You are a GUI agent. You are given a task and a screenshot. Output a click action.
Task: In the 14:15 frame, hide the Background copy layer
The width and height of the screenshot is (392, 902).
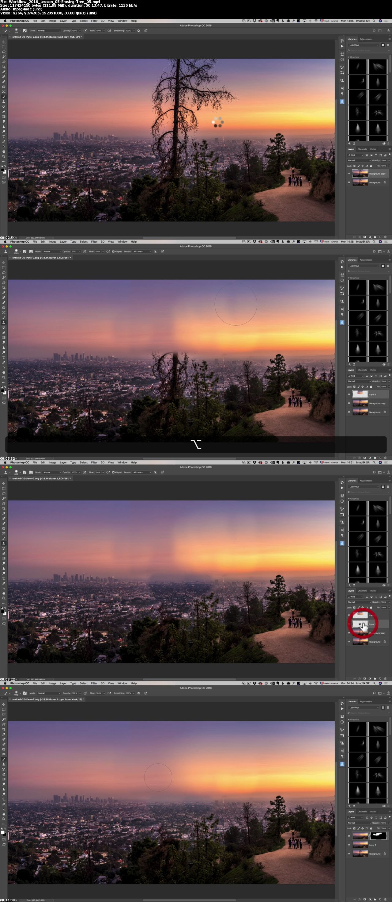pyautogui.click(x=349, y=174)
